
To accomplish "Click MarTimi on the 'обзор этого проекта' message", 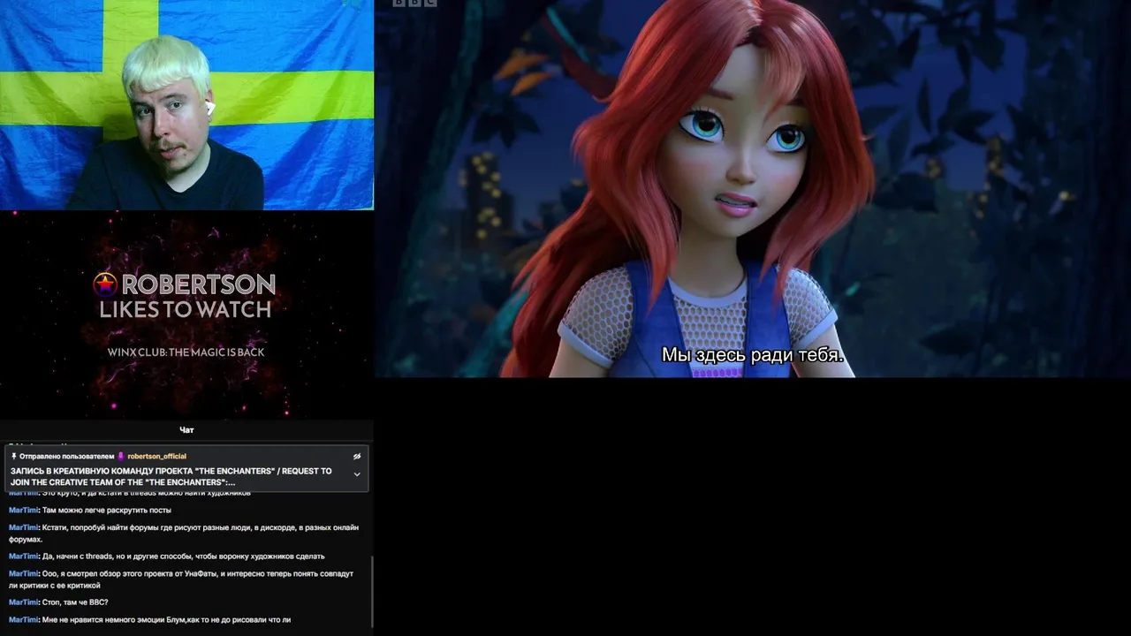I will pos(23,574).
